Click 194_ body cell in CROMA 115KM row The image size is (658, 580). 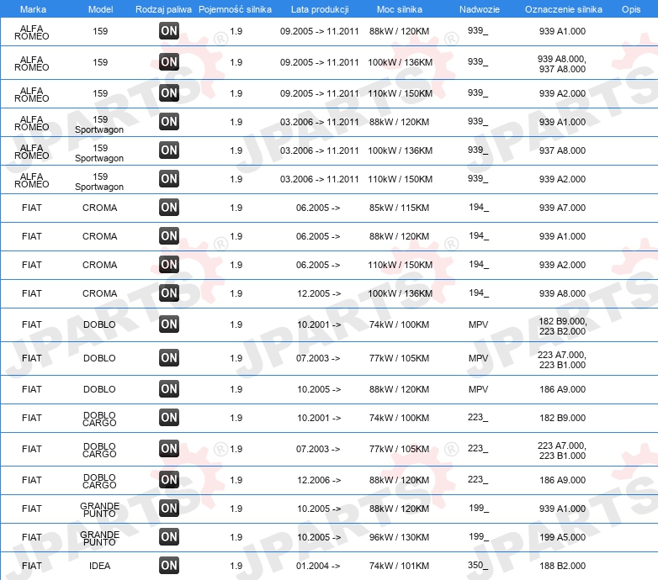point(479,207)
